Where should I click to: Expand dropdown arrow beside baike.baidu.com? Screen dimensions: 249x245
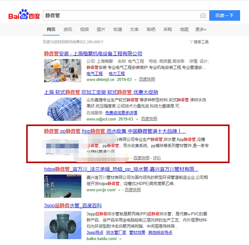click(x=120, y=239)
